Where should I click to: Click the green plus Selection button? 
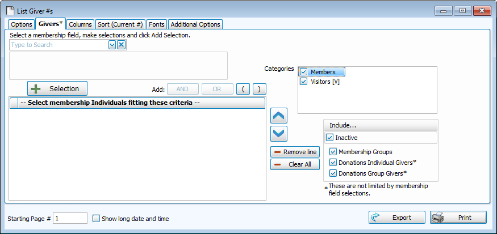[x=57, y=88]
